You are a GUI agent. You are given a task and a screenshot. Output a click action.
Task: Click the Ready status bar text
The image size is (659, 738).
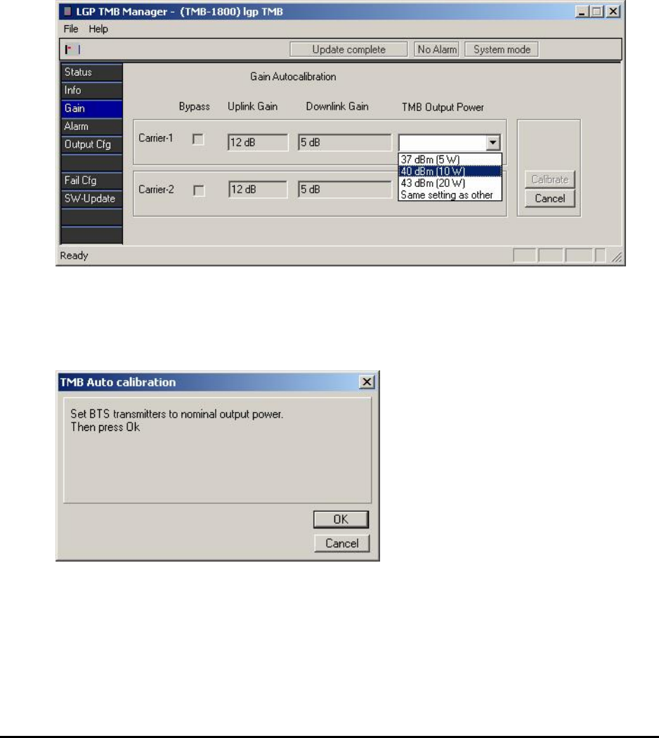(74, 256)
